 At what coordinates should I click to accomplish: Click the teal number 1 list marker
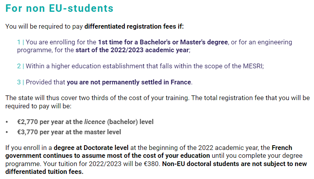[x=18, y=42]
